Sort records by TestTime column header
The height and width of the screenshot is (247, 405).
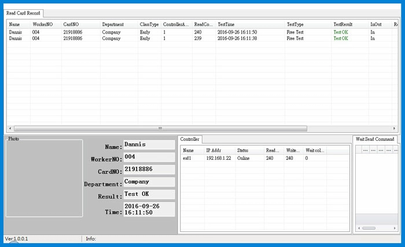pyautogui.click(x=227, y=24)
